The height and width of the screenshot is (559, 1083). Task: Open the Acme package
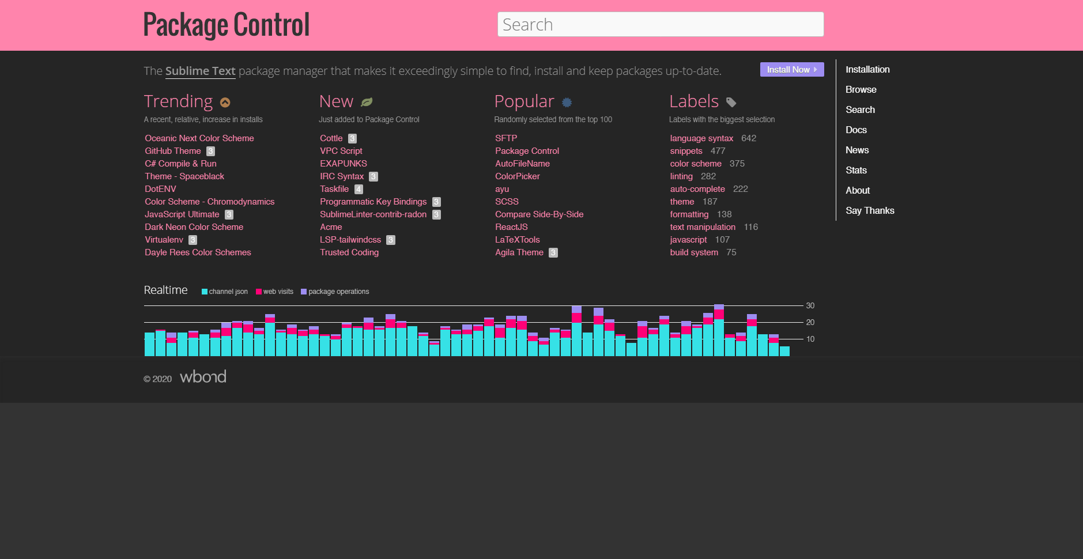coord(331,227)
